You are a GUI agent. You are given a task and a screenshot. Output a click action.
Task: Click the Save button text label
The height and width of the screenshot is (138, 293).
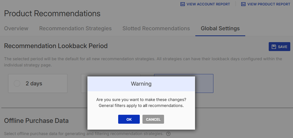[x=283, y=47]
